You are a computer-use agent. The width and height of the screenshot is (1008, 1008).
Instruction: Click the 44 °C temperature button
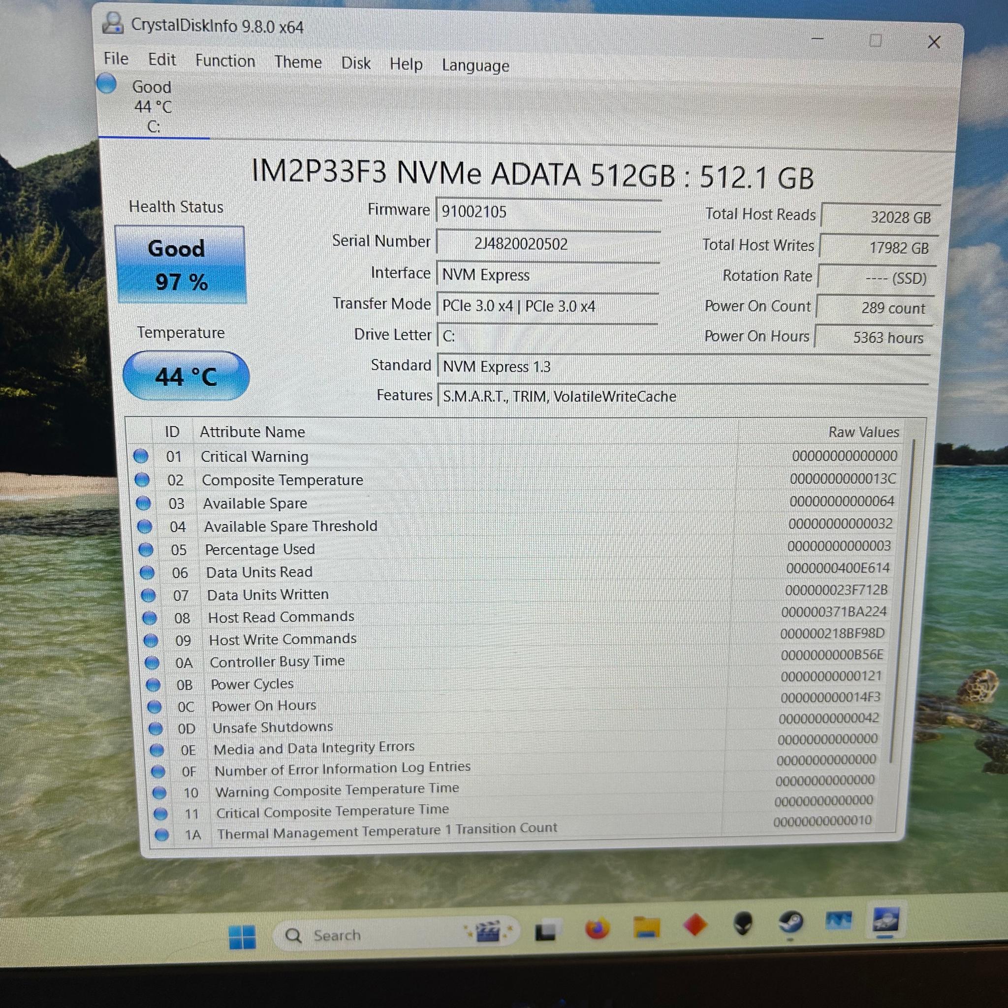click(x=186, y=376)
